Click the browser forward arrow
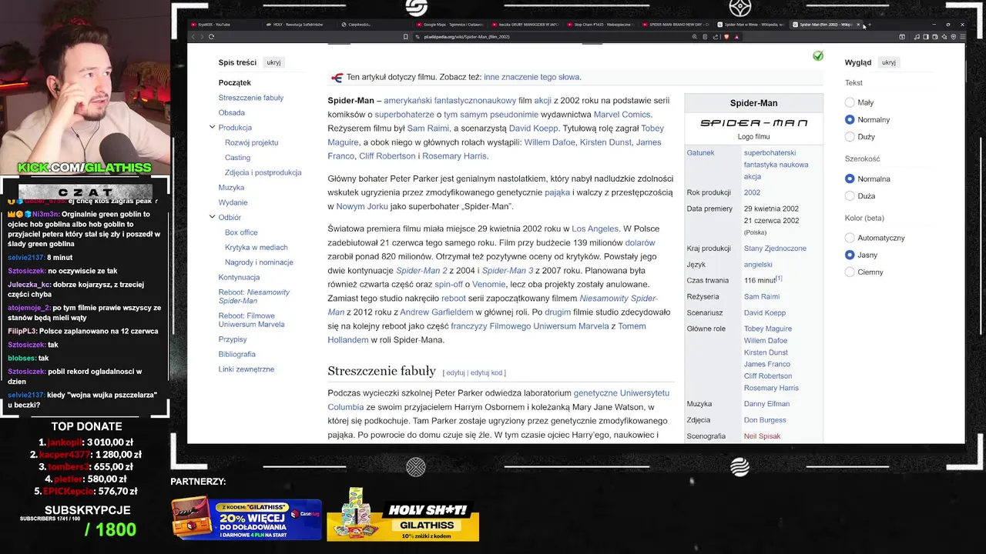Viewport: 986px width, 554px height. (x=202, y=36)
